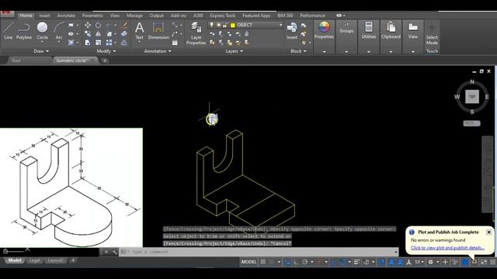
Task: Open the annotation scale 1:1 dropdown
Action: [419, 262]
